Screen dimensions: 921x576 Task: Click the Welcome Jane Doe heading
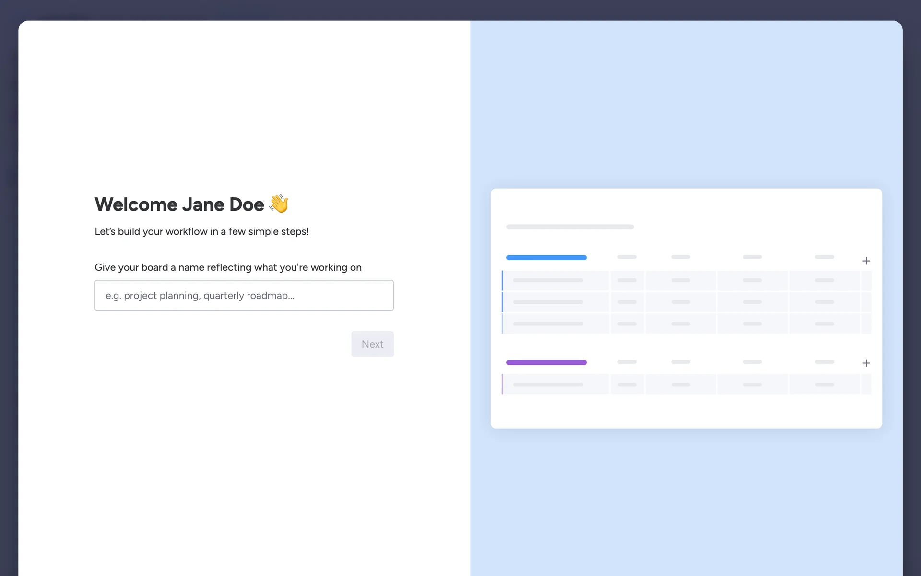(x=179, y=204)
